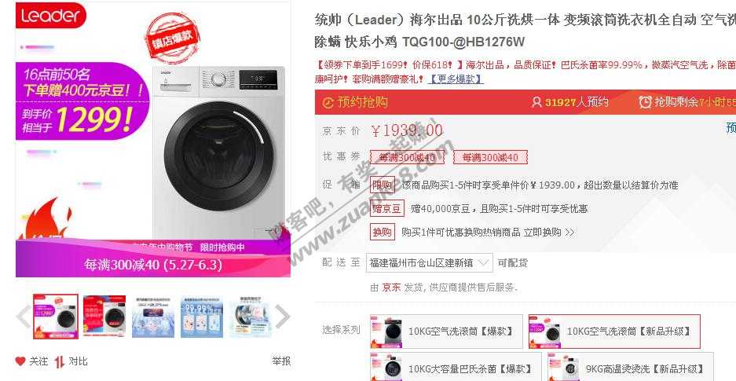This screenshot has height=381, width=736.
Task: Click the heart icon to follow product
Action: [x=20, y=361]
